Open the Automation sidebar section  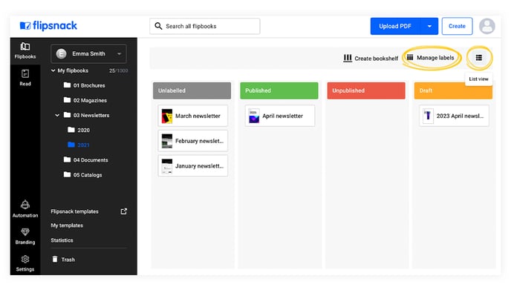[25, 209]
